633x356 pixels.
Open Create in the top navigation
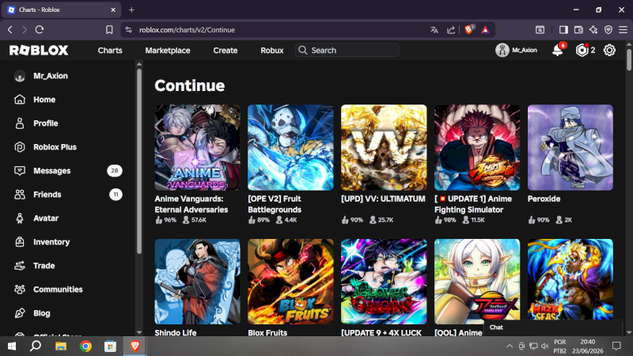[226, 51]
